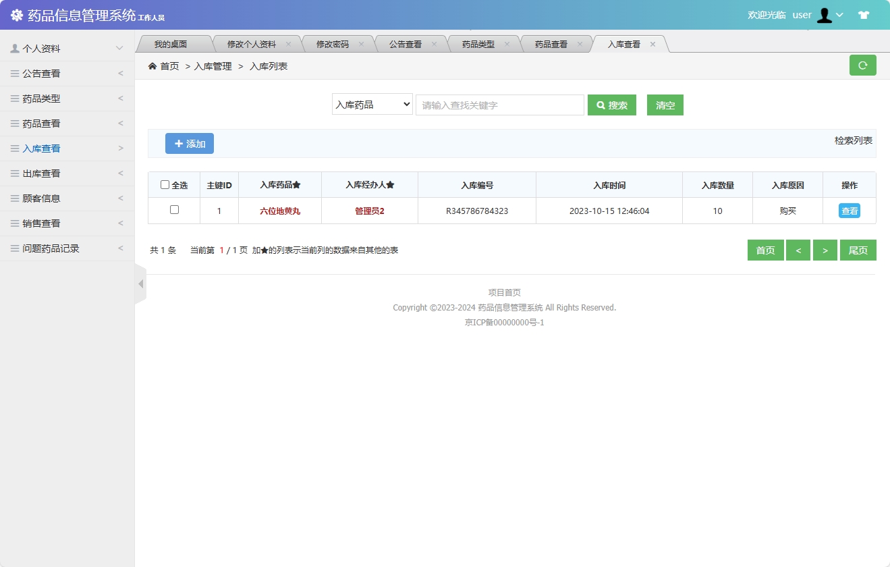The height and width of the screenshot is (567, 890).
Task: Click the logout icon at top right
Action: point(864,14)
